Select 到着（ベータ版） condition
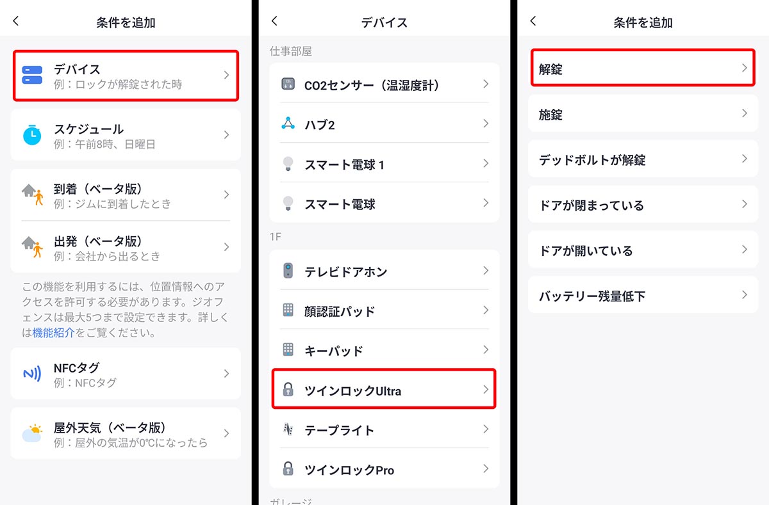Image resolution: width=769 pixels, height=505 pixels. point(126,195)
